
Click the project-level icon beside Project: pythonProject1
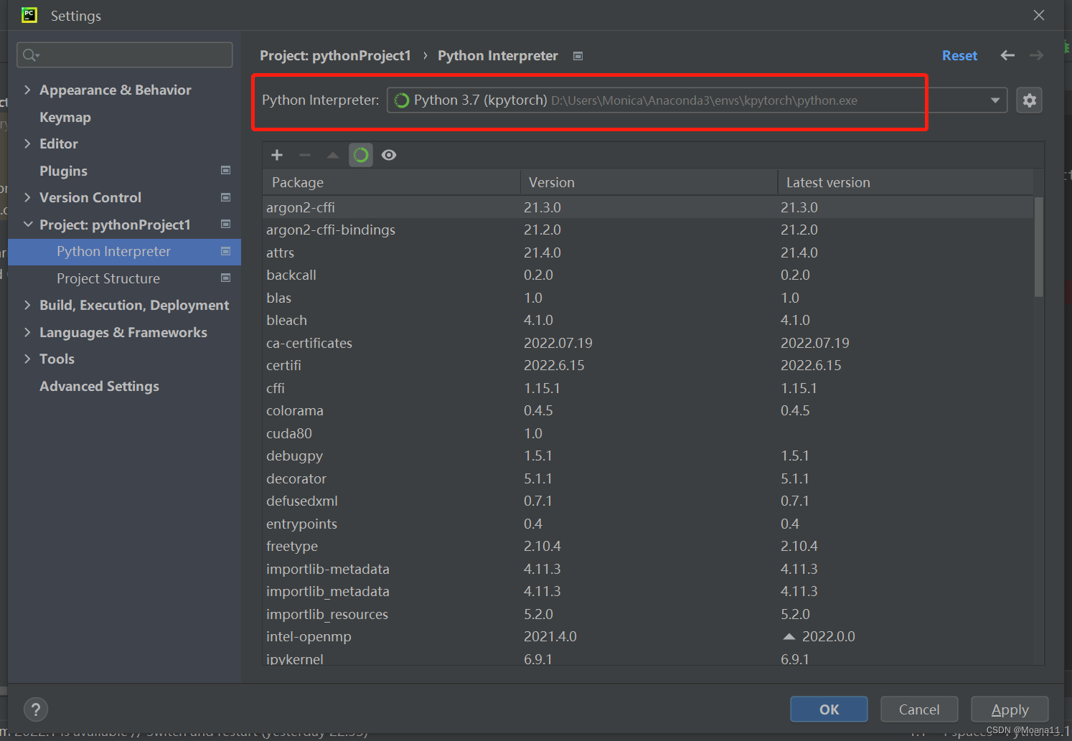tap(226, 224)
